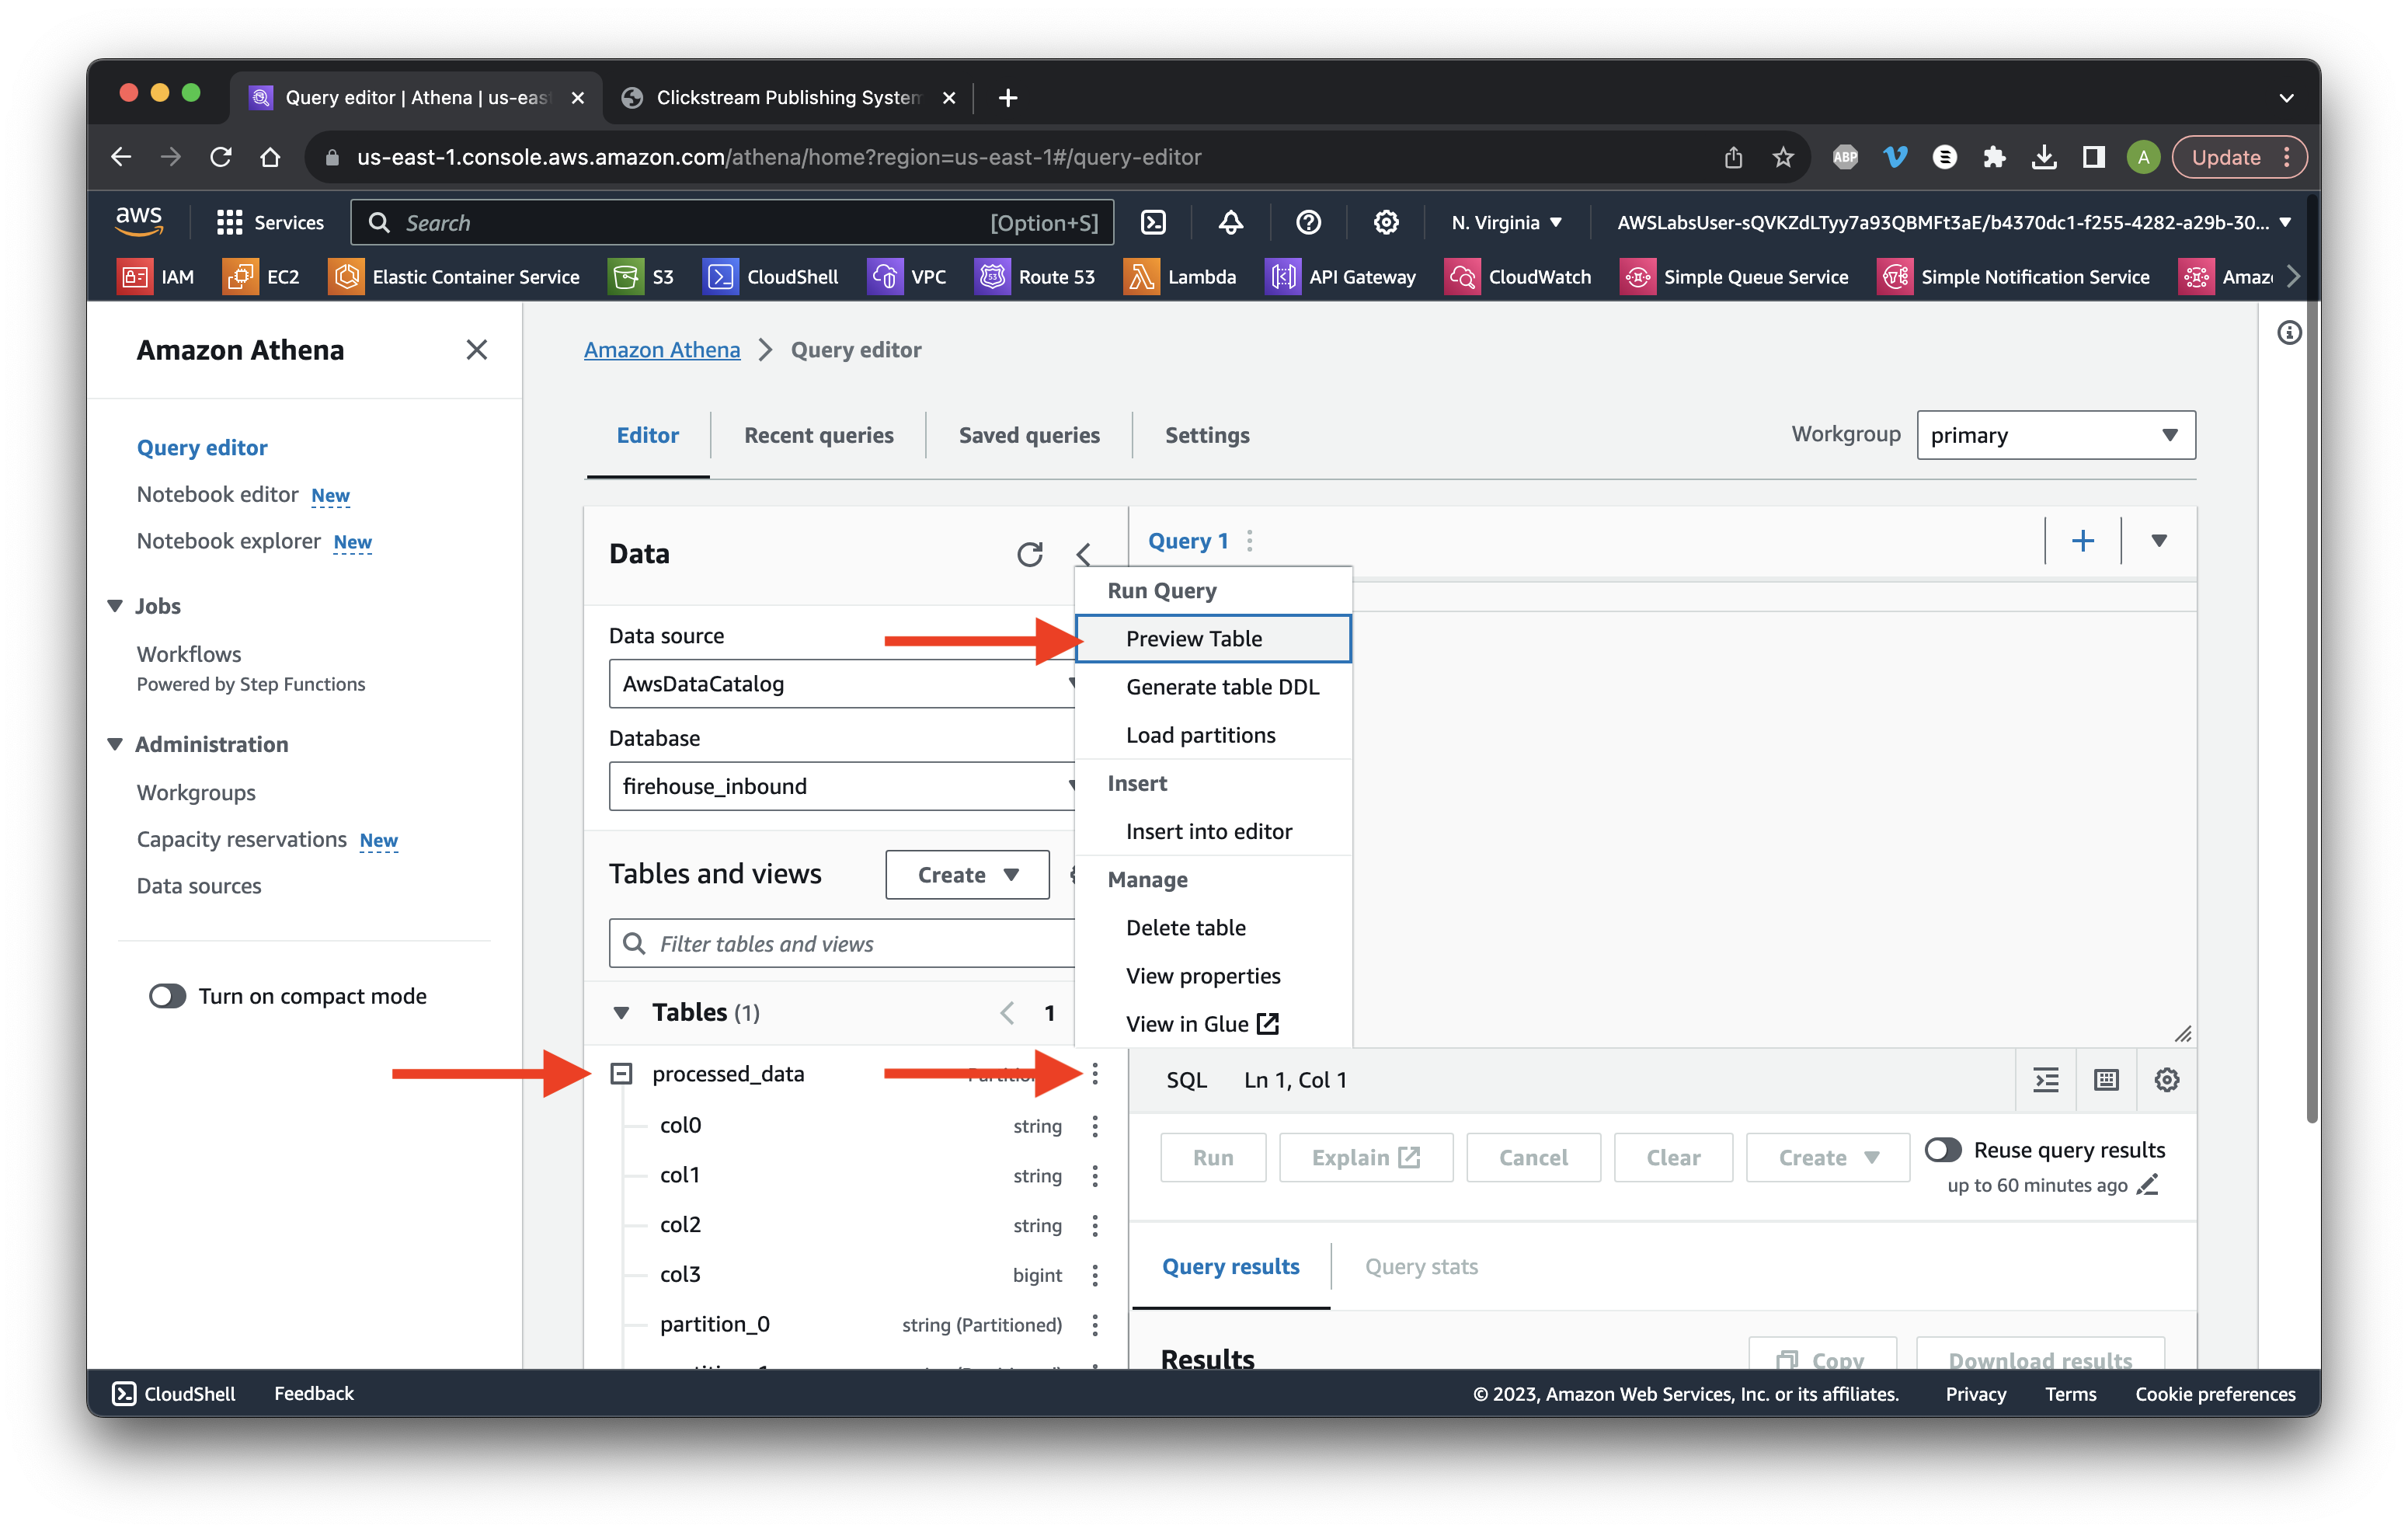The image size is (2408, 1532).
Task: Open Elastic Container Service shortcut
Action: (454, 277)
